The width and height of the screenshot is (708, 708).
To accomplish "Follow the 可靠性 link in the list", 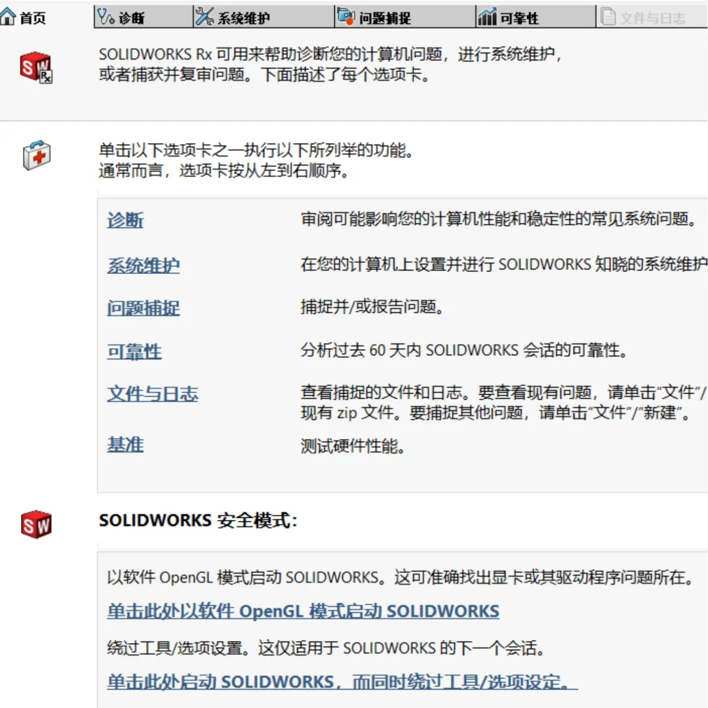I will 134,351.
